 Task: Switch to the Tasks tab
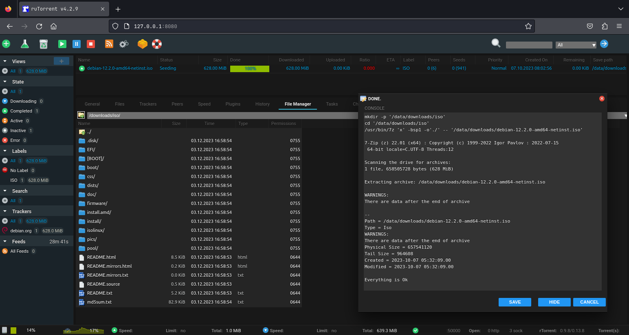pyautogui.click(x=332, y=104)
